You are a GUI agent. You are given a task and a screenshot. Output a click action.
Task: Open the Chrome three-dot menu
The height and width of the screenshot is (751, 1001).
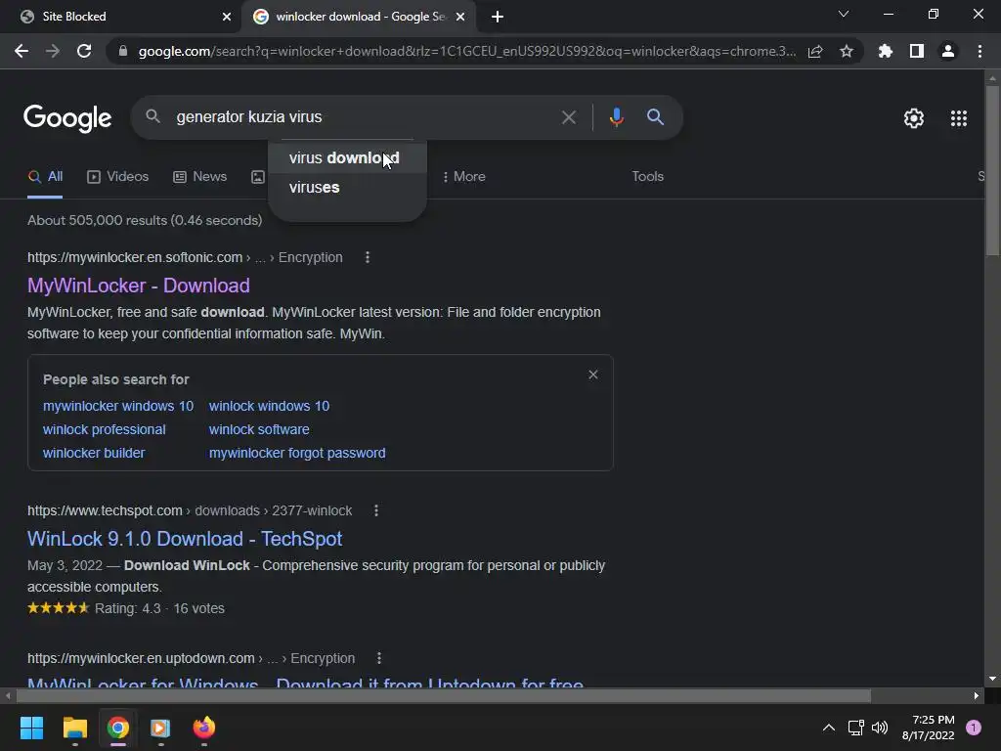click(979, 51)
